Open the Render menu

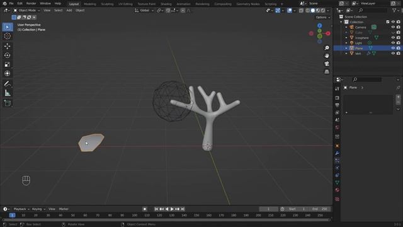click(x=31, y=4)
